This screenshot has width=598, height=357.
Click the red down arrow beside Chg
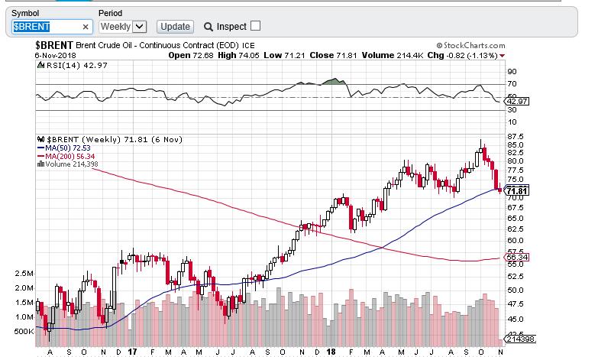click(503, 56)
